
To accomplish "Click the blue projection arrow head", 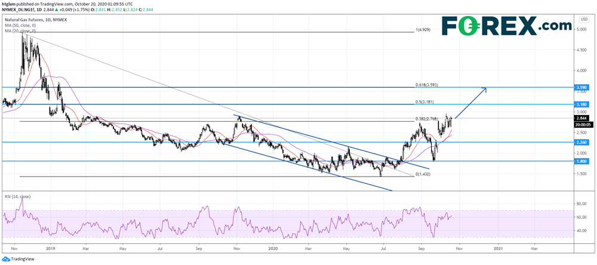I will pyautogui.click(x=487, y=90).
